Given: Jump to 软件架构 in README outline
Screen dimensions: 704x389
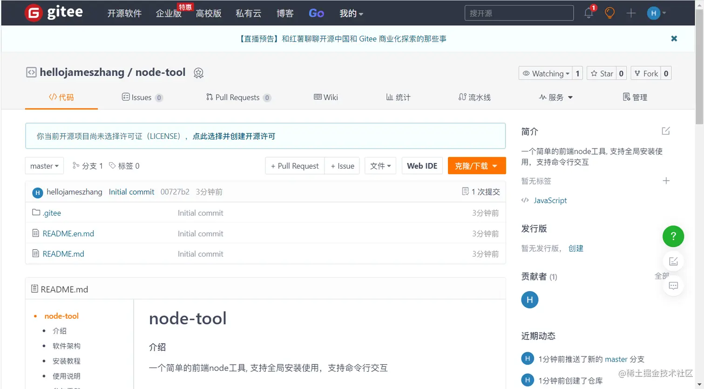Looking at the screenshot, I should coord(67,346).
